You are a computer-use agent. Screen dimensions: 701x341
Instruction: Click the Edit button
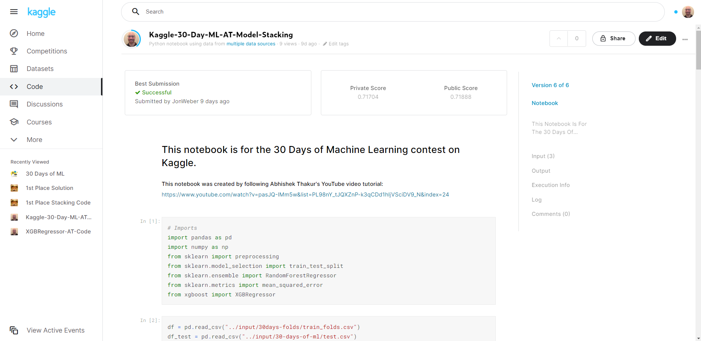pyautogui.click(x=657, y=38)
